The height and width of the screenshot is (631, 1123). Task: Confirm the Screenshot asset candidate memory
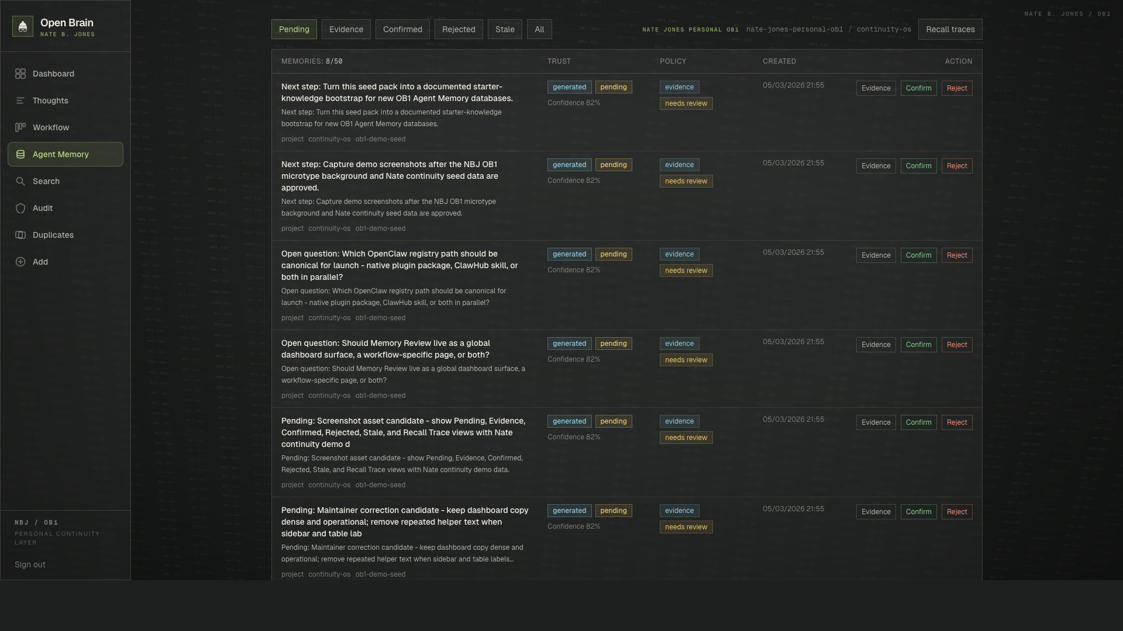(x=918, y=422)
